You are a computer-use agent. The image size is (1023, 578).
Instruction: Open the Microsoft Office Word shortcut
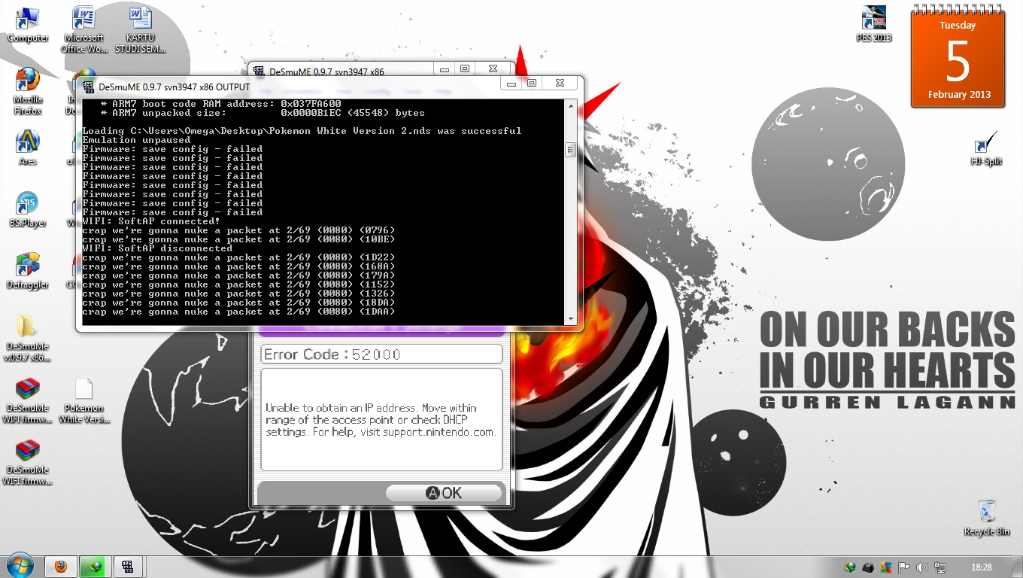point(83,29)
